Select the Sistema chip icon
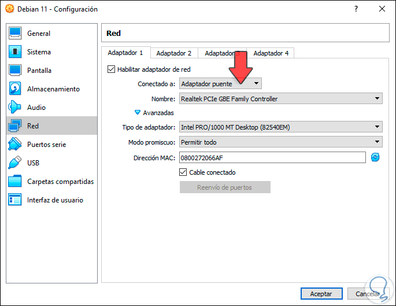396x306 pixels. [x=16, y=52]
